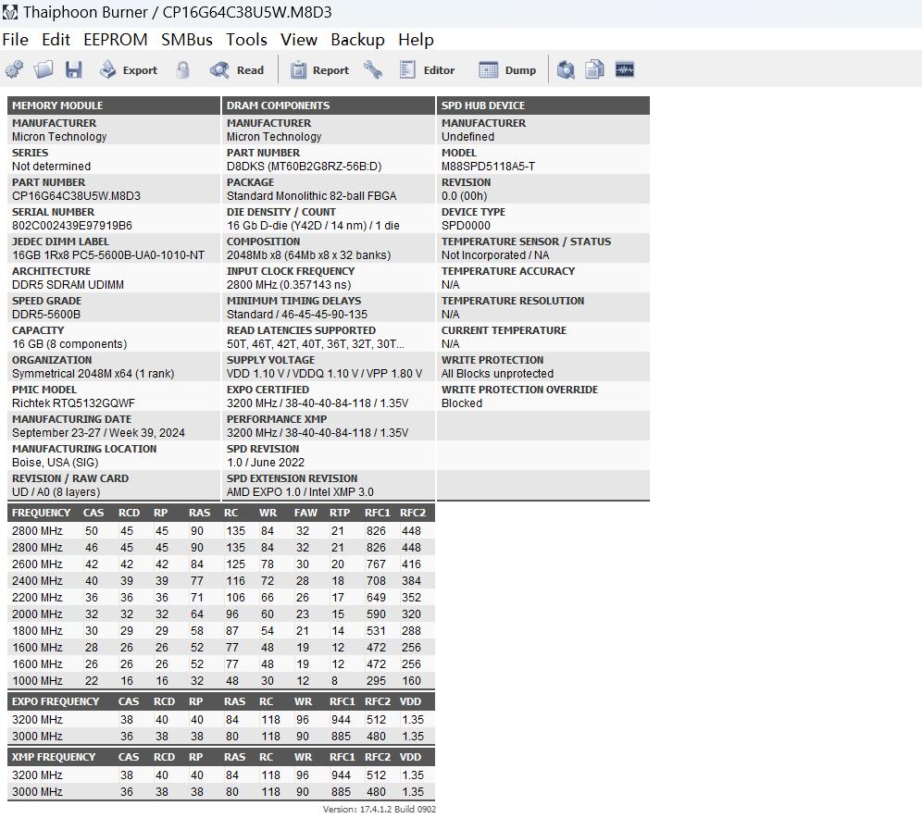Open the File menu

[x=16, y=40]
